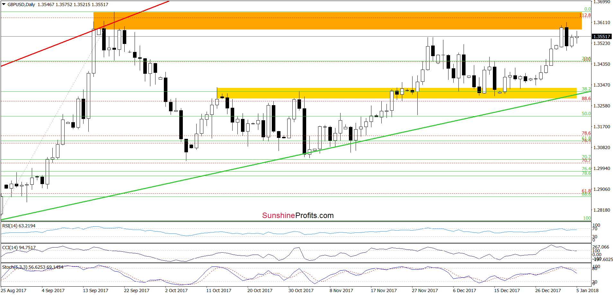613x295 pixels.
Task: Click the 11 Oct 2017 date label
Action: [219, 291]
